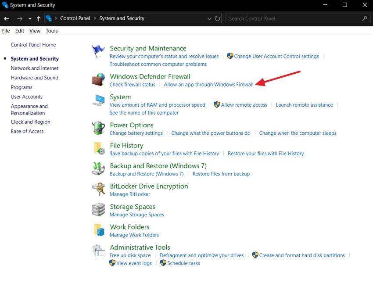Screen dimensions: 373x287
Task: Click the Control Panel icon in address bar
Action: click(49, 18)
